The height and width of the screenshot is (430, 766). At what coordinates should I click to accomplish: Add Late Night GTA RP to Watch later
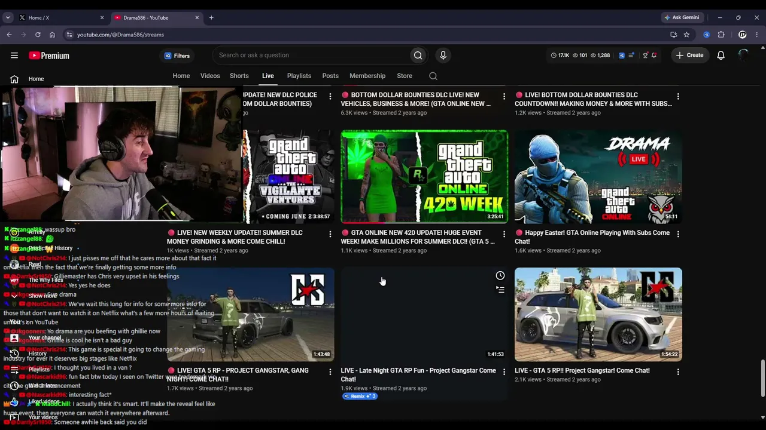[500, 275]
